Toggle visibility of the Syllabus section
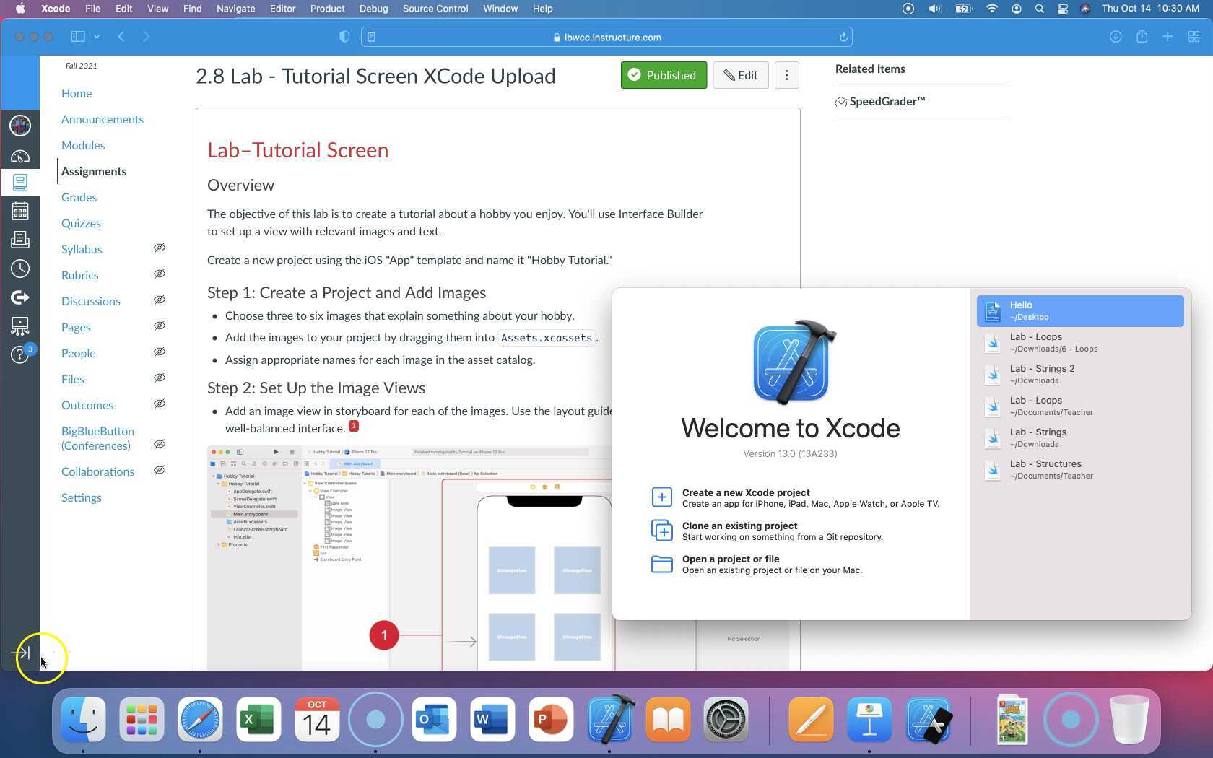The image size is (1213, 758). coord(160,248)
